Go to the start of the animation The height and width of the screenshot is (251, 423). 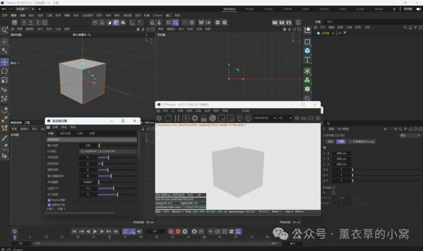coord(74,231)
